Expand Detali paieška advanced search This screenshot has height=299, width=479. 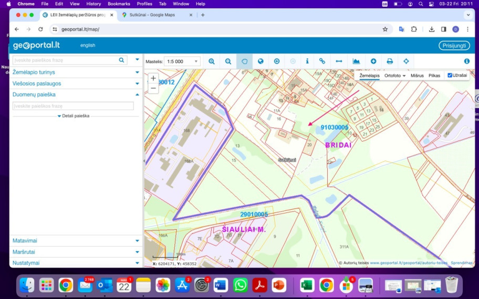(x=74, y=116)
